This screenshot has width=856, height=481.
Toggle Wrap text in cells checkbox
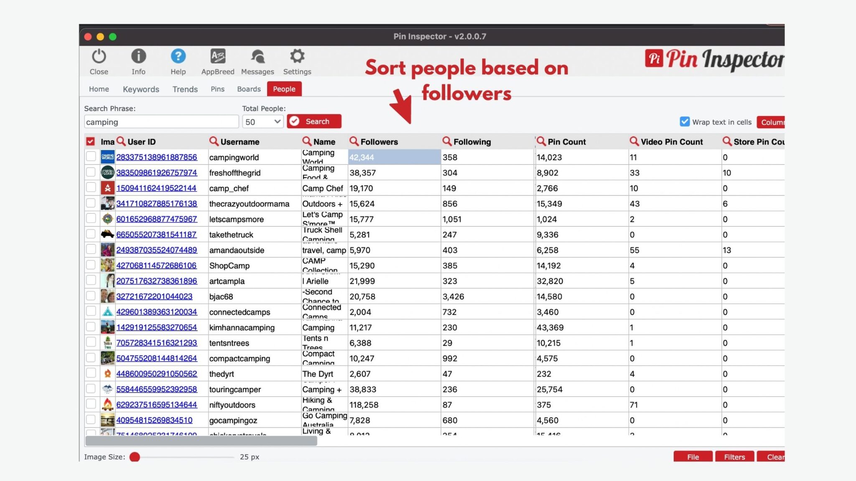click(x=684, y=122)
